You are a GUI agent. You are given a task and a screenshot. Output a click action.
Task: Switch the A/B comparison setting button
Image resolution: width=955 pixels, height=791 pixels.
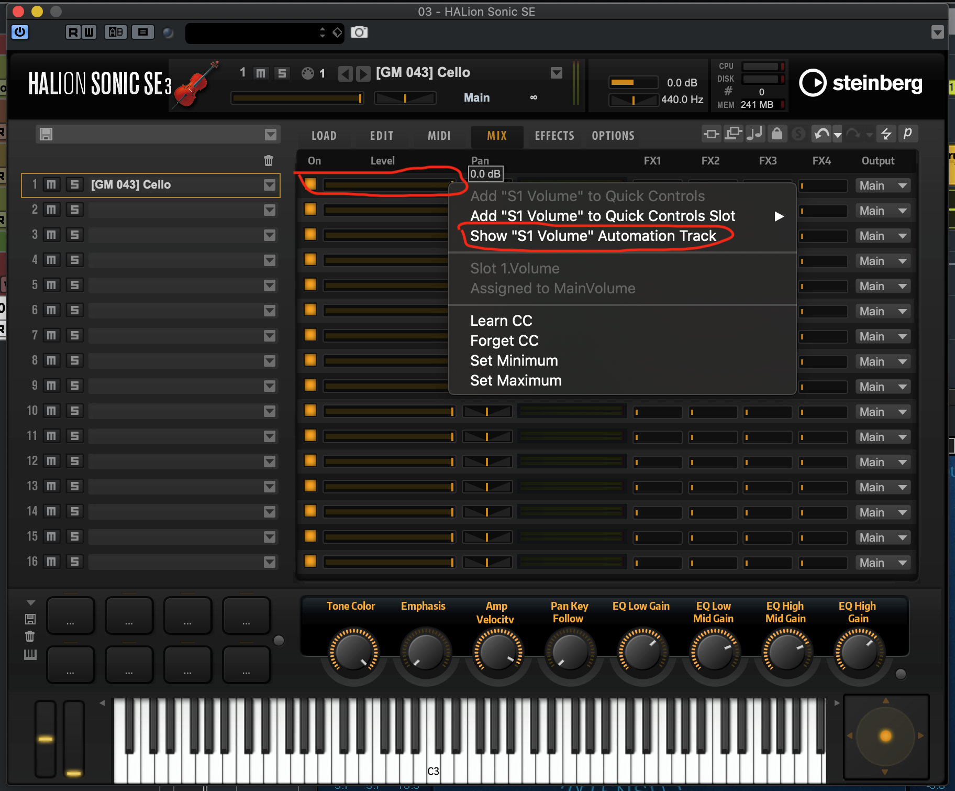(116, 32)
